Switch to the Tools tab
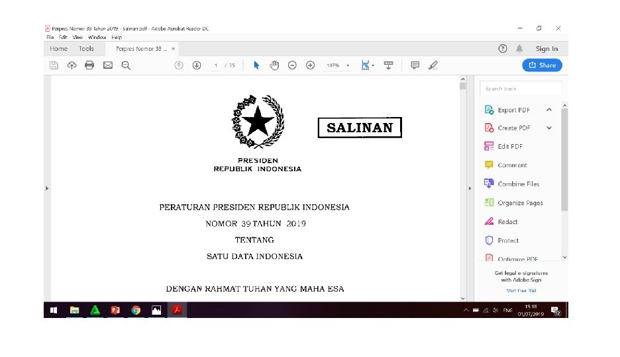 [86, 48]
